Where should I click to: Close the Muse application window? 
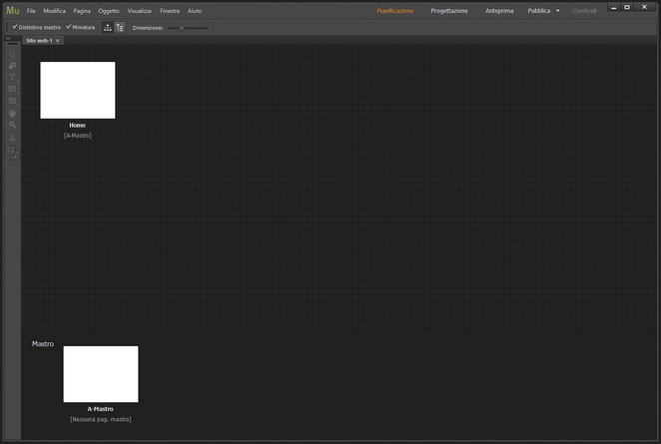pos(644,7)
